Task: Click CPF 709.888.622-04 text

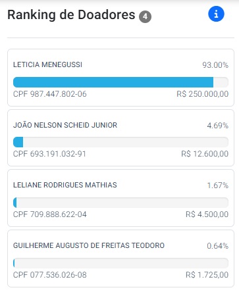Action: (x=50, y=214)
